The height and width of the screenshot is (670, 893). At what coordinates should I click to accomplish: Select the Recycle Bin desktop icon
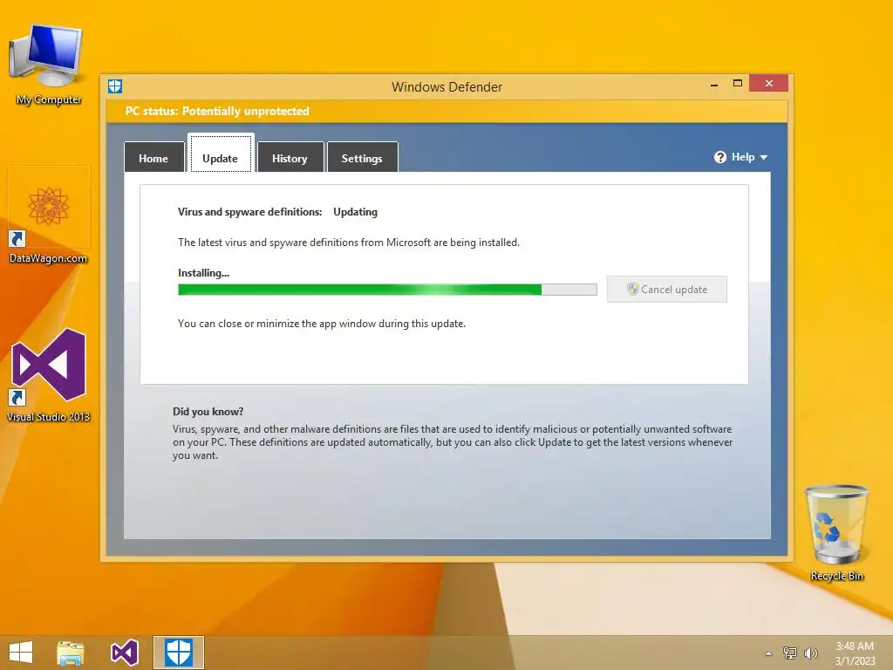(x=836, y=533)
